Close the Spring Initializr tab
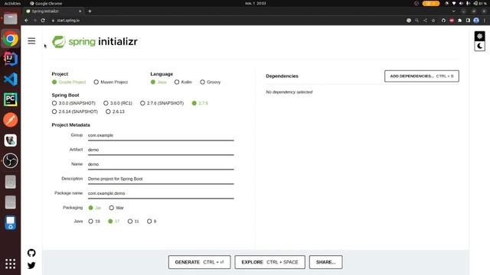Viewport: 490px width, 275px height. [x=80, y=11]
